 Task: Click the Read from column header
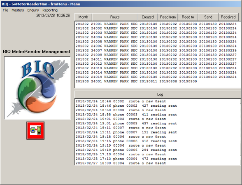[x=168, y=17]
